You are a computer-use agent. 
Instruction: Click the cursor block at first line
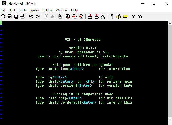[1, 23]
